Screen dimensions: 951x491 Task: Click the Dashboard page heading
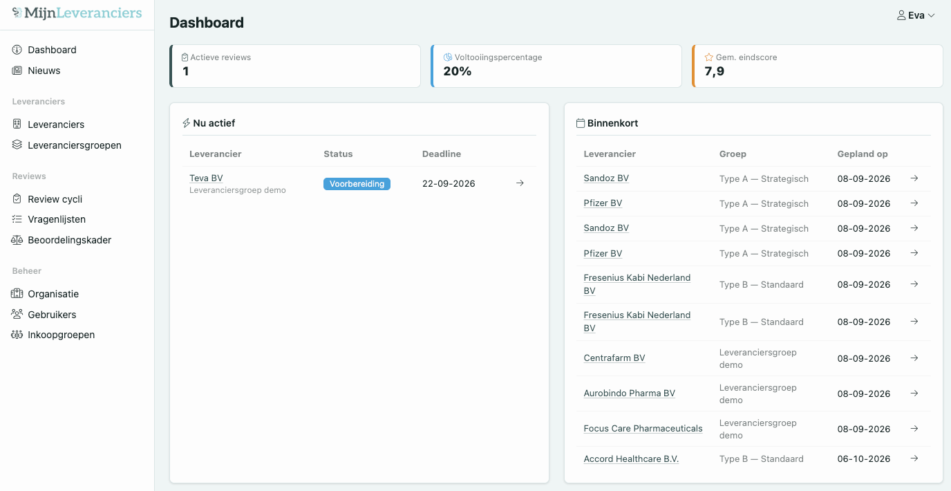(x=207, y=23)
